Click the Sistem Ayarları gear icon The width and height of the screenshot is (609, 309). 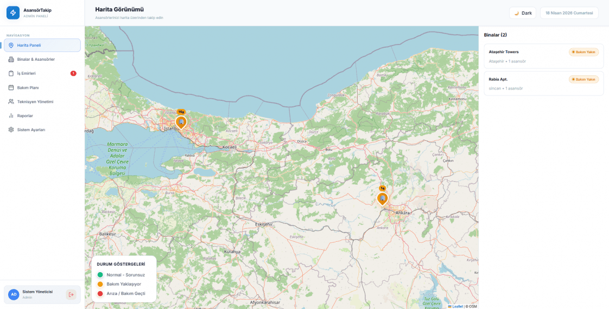point(11,130)
